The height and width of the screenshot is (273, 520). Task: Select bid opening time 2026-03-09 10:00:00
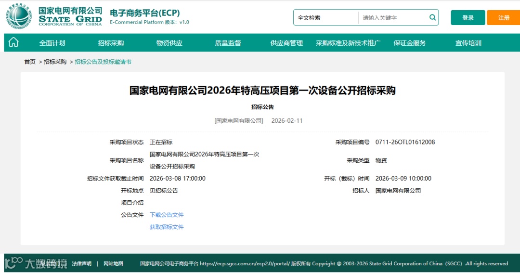[403, 179]
